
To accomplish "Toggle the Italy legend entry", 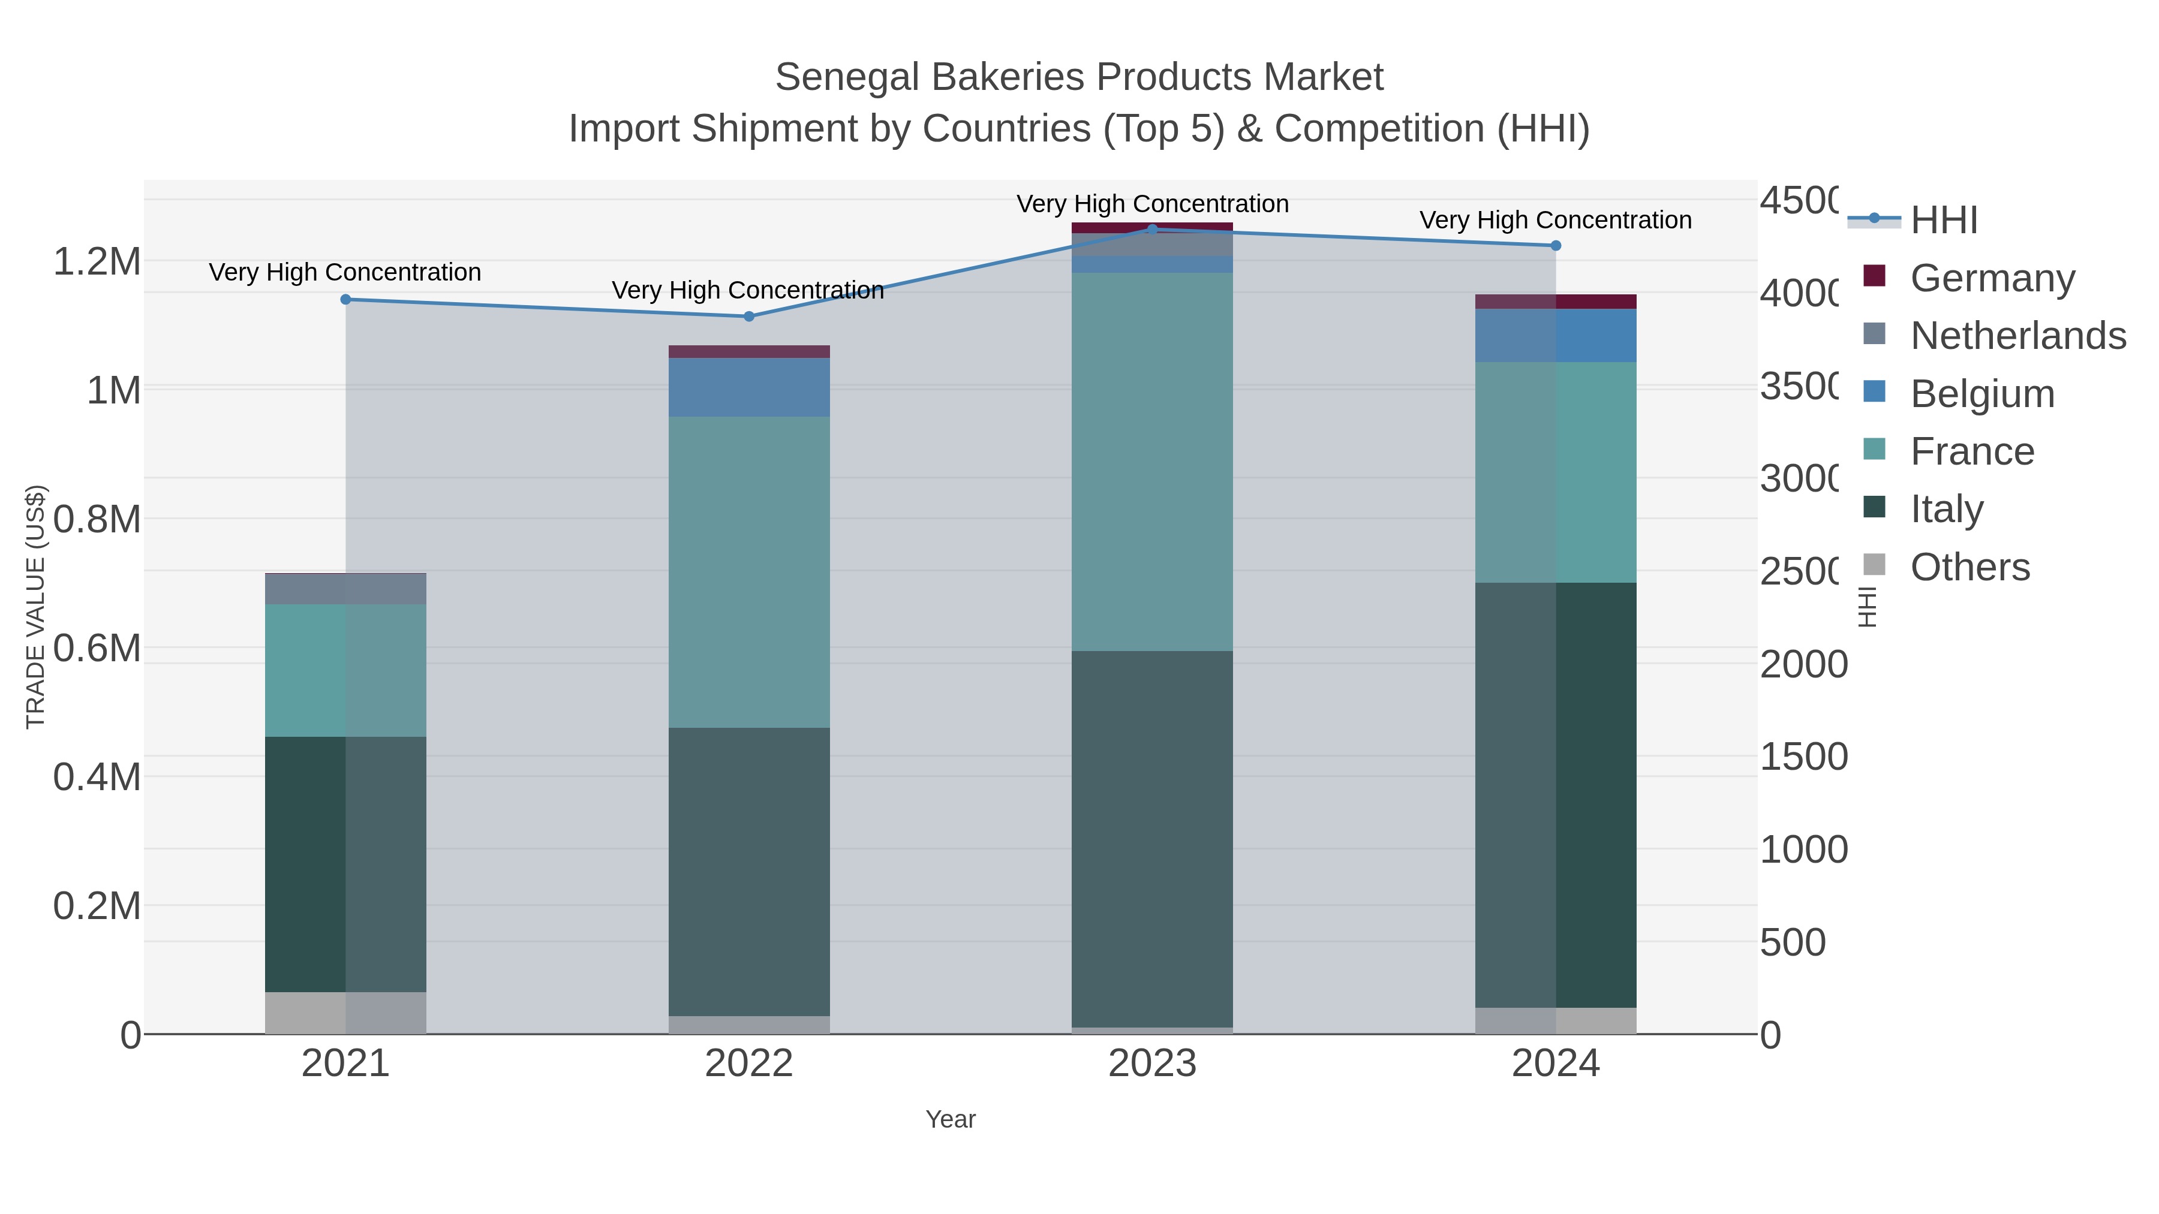I will (x=1923, y=508).
